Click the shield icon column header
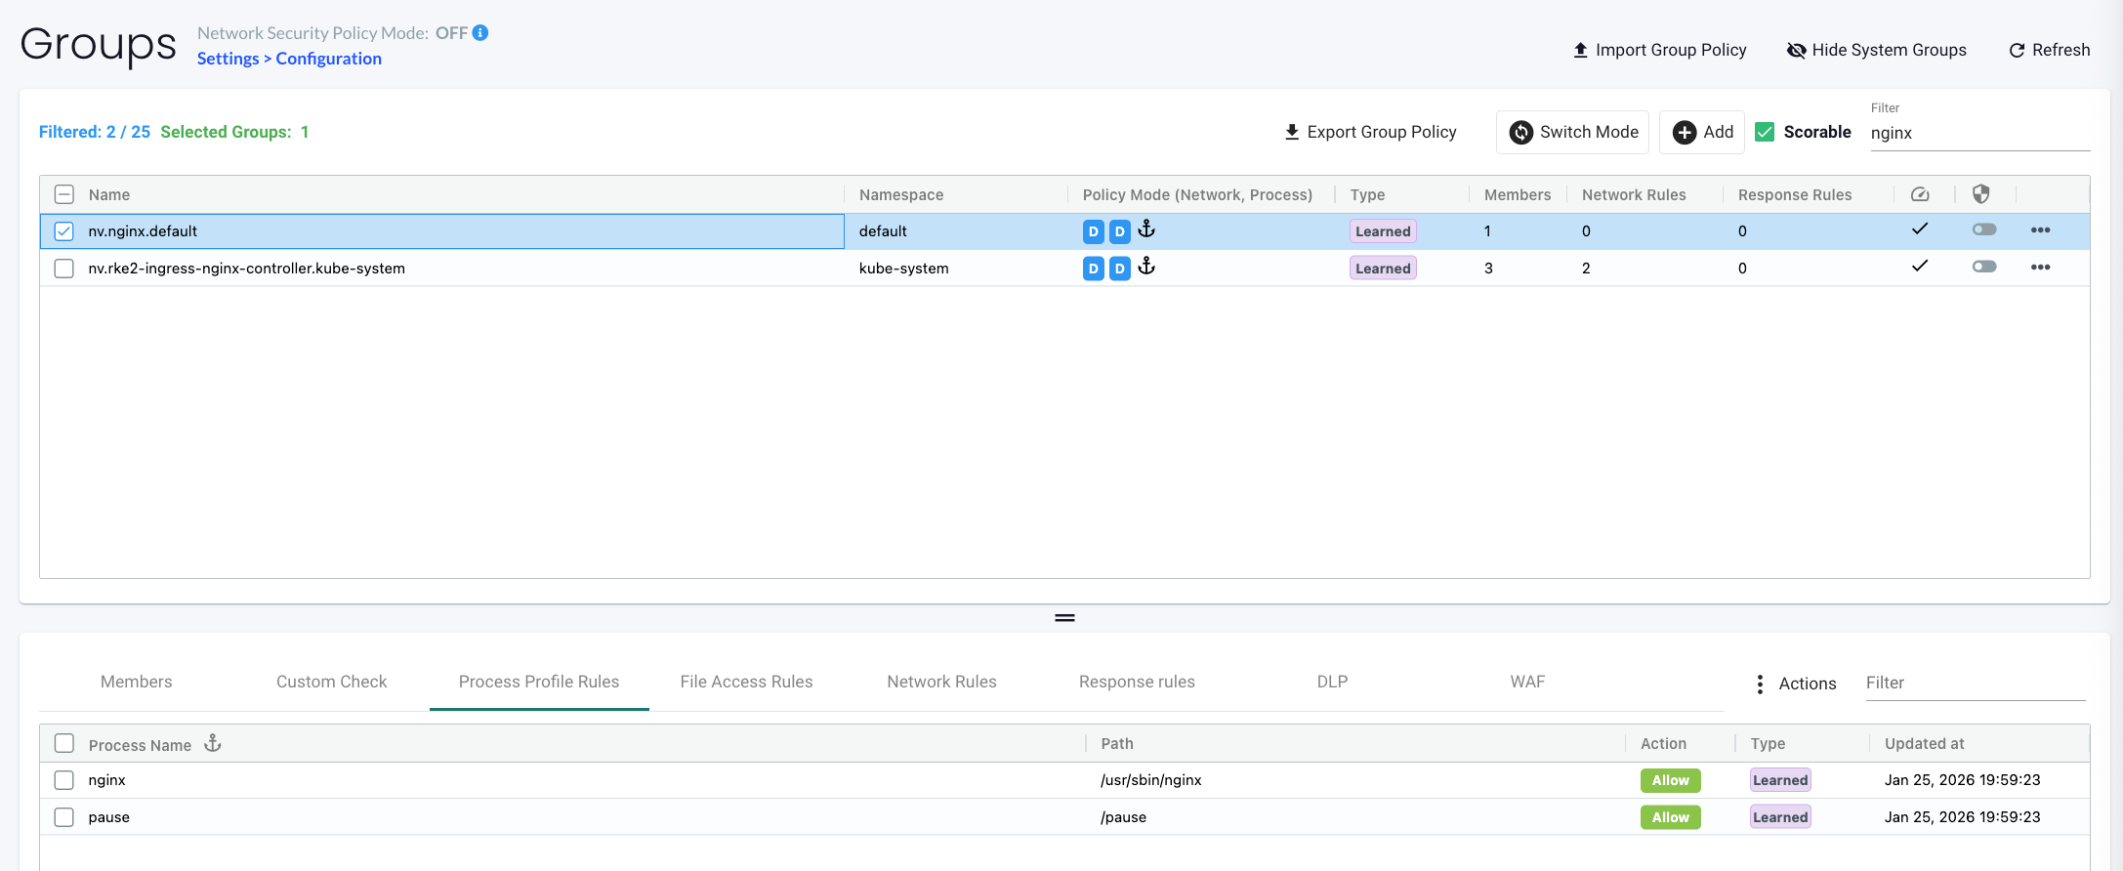Image resolution: width=2123 pixels, height=871 pixels. 1980,194
